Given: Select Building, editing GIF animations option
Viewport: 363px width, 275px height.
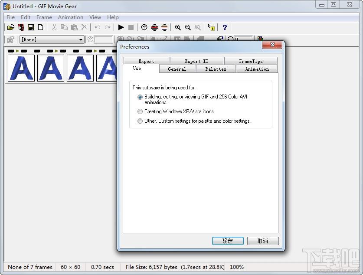Looking at the screenshot, I should (x=140, y=97).
